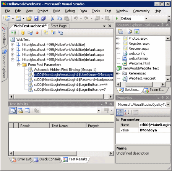Click the Set Credentials icon in the WebTest toolbar

click(x=30, y=33)
